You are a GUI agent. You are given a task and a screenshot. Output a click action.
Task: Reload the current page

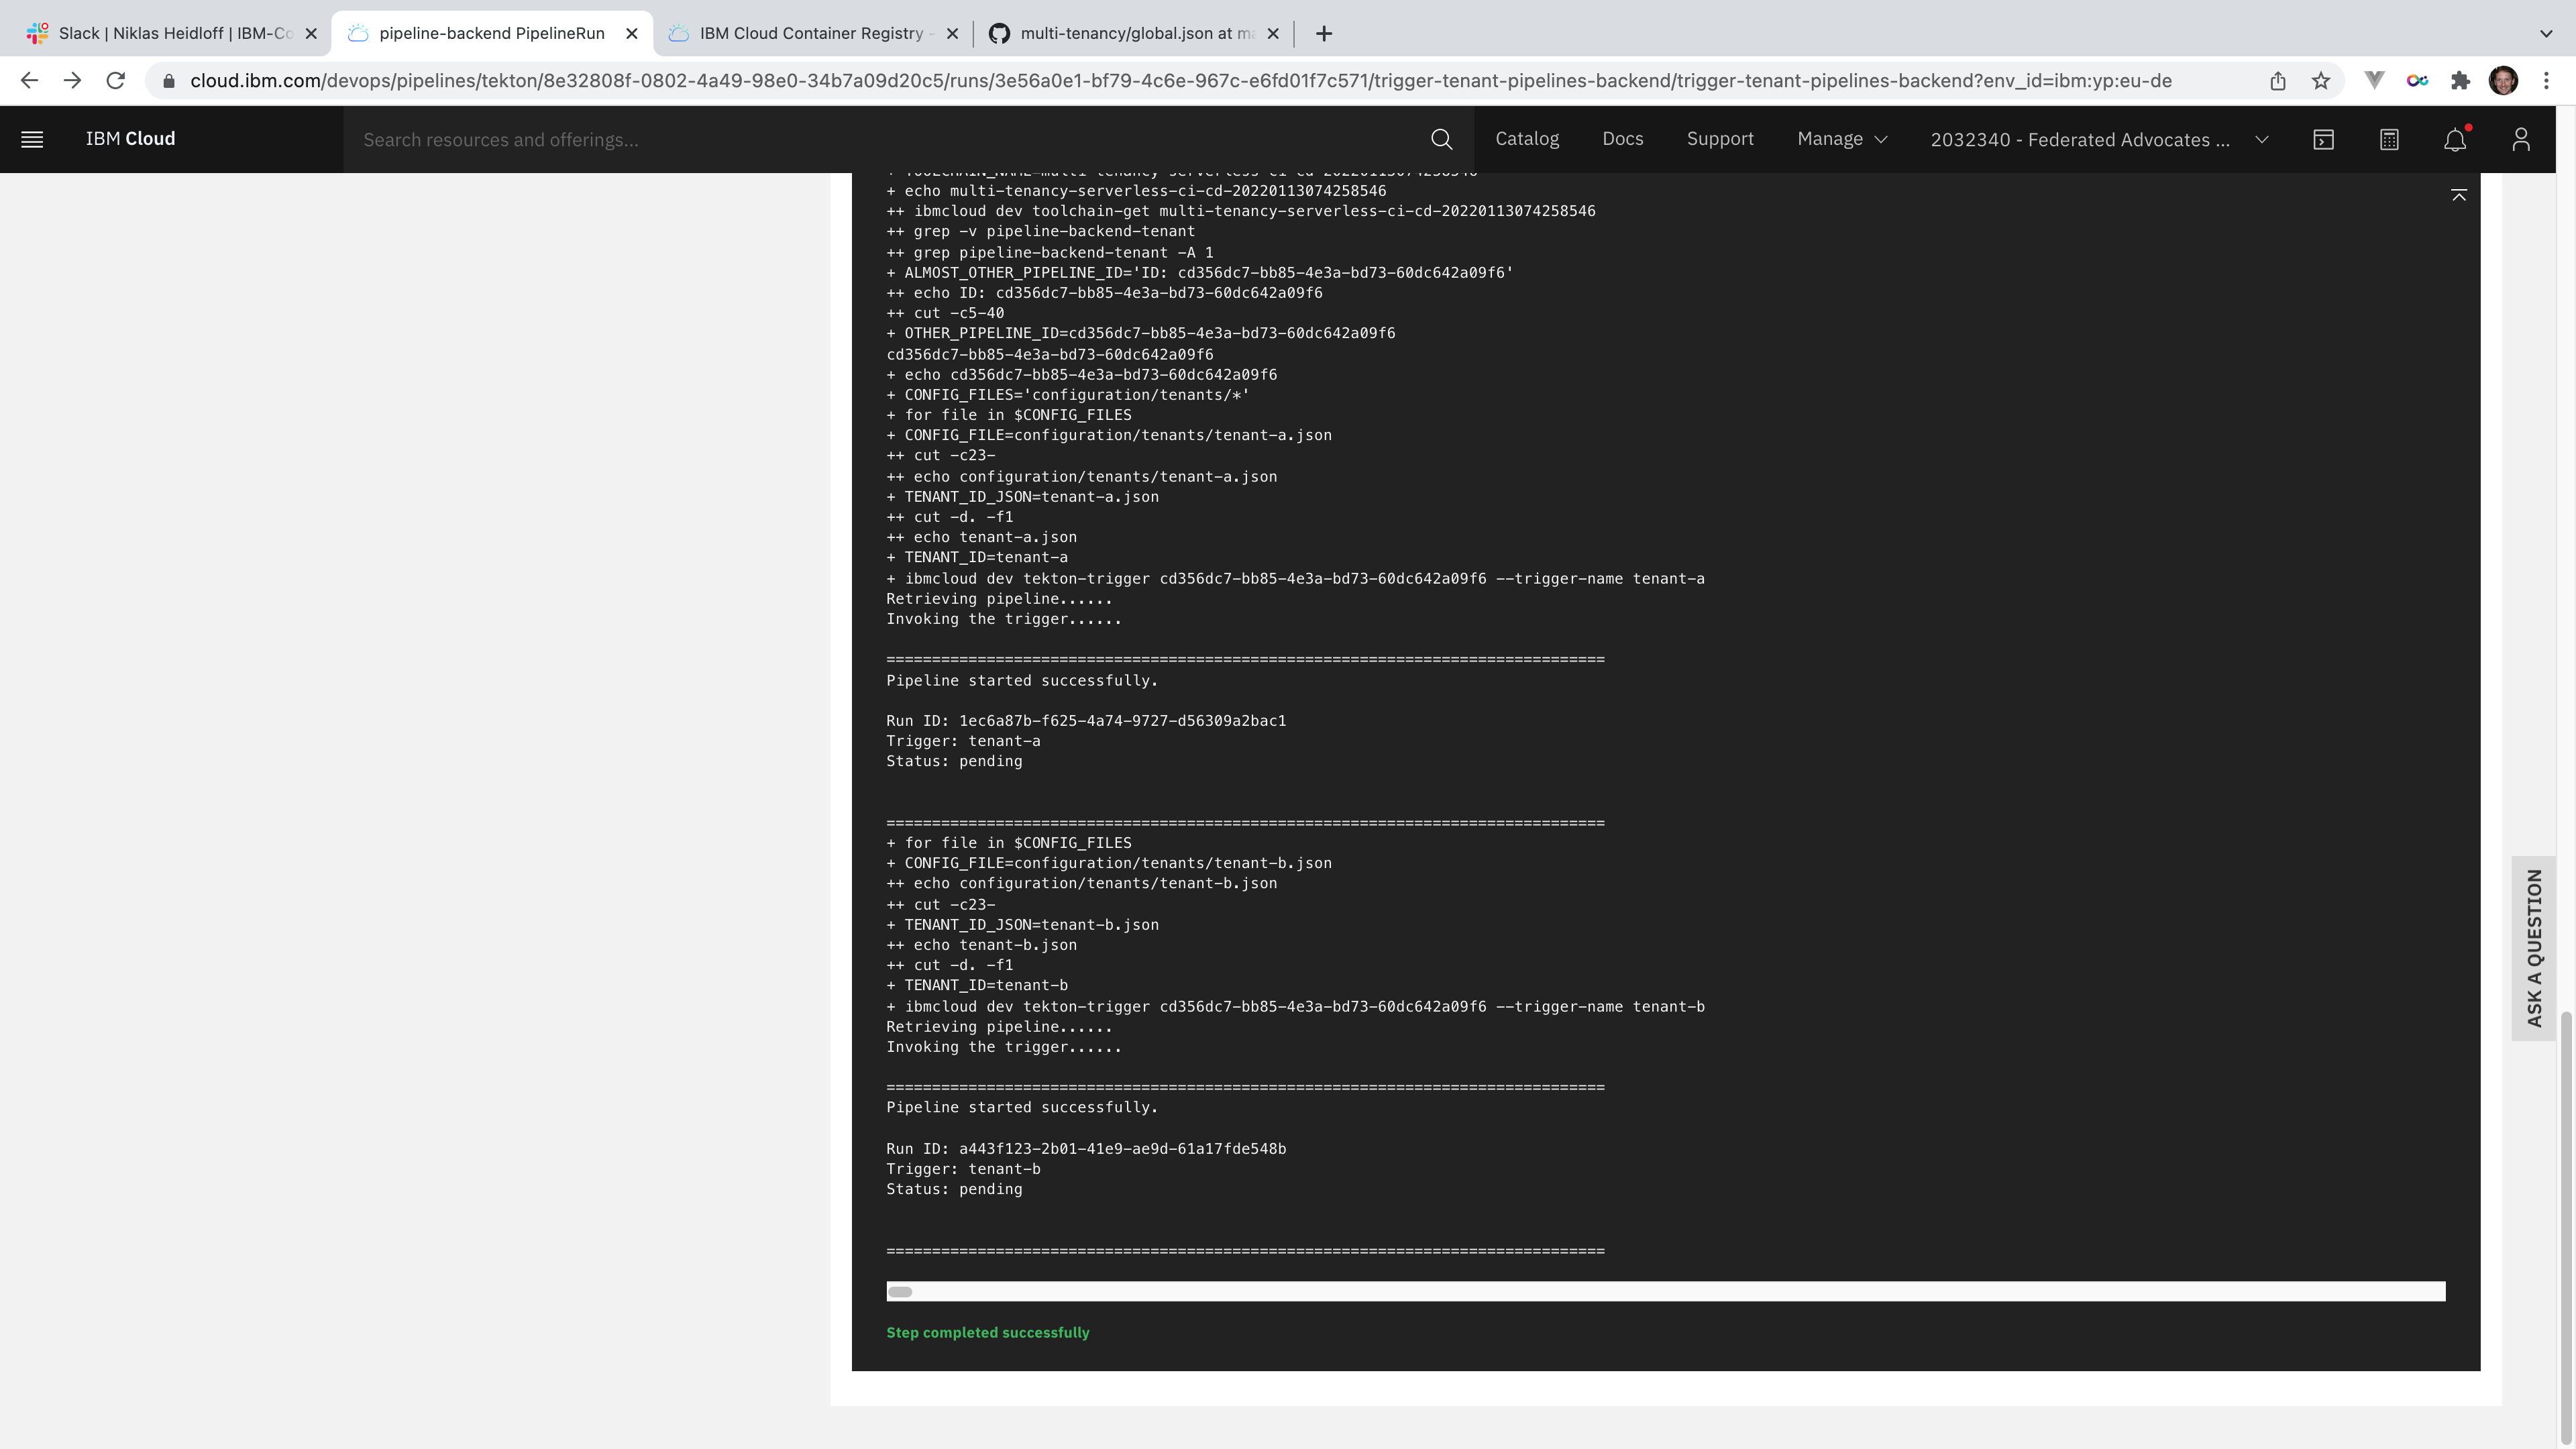[x=116, y=81]
